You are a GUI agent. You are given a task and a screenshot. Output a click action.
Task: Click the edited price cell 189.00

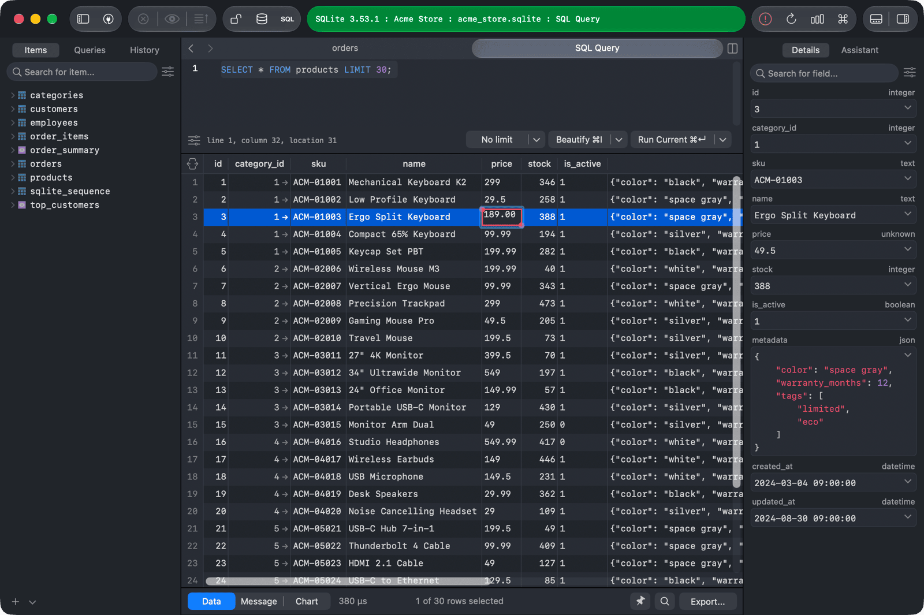pos(502,217)
